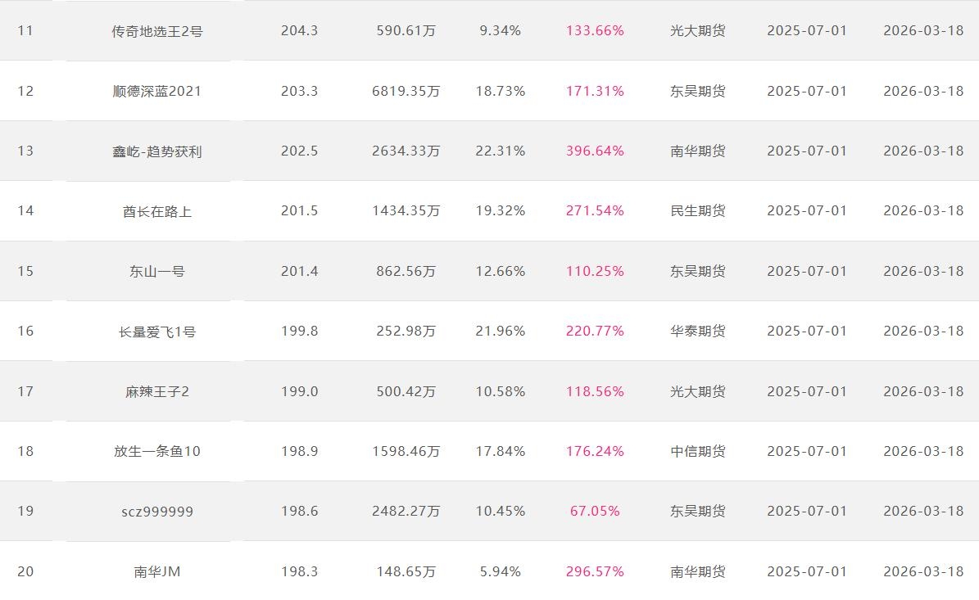Open the 麻辣王子2 account link
Screen dimensions: 979x600
tap(157, 391)
